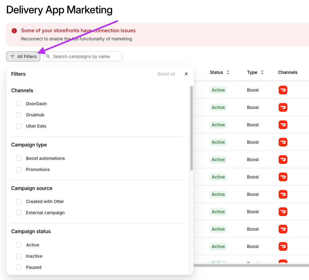The width and height of the screenshot is (309, 280).
Task: Click the Channels column header
Action: (288, 72)
